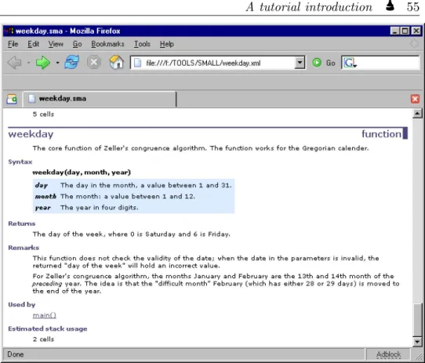Image resolution: width=425 pixels, height=363 pixels.
Task: Click the '2 cells' value text
Action: point(43,339)
